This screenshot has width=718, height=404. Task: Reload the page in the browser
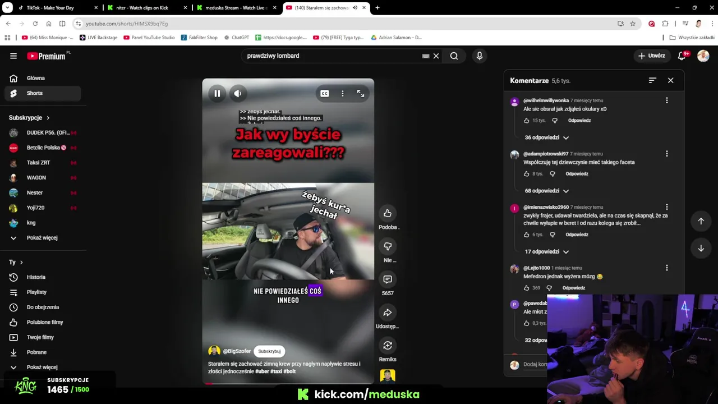tap(35, 24)
